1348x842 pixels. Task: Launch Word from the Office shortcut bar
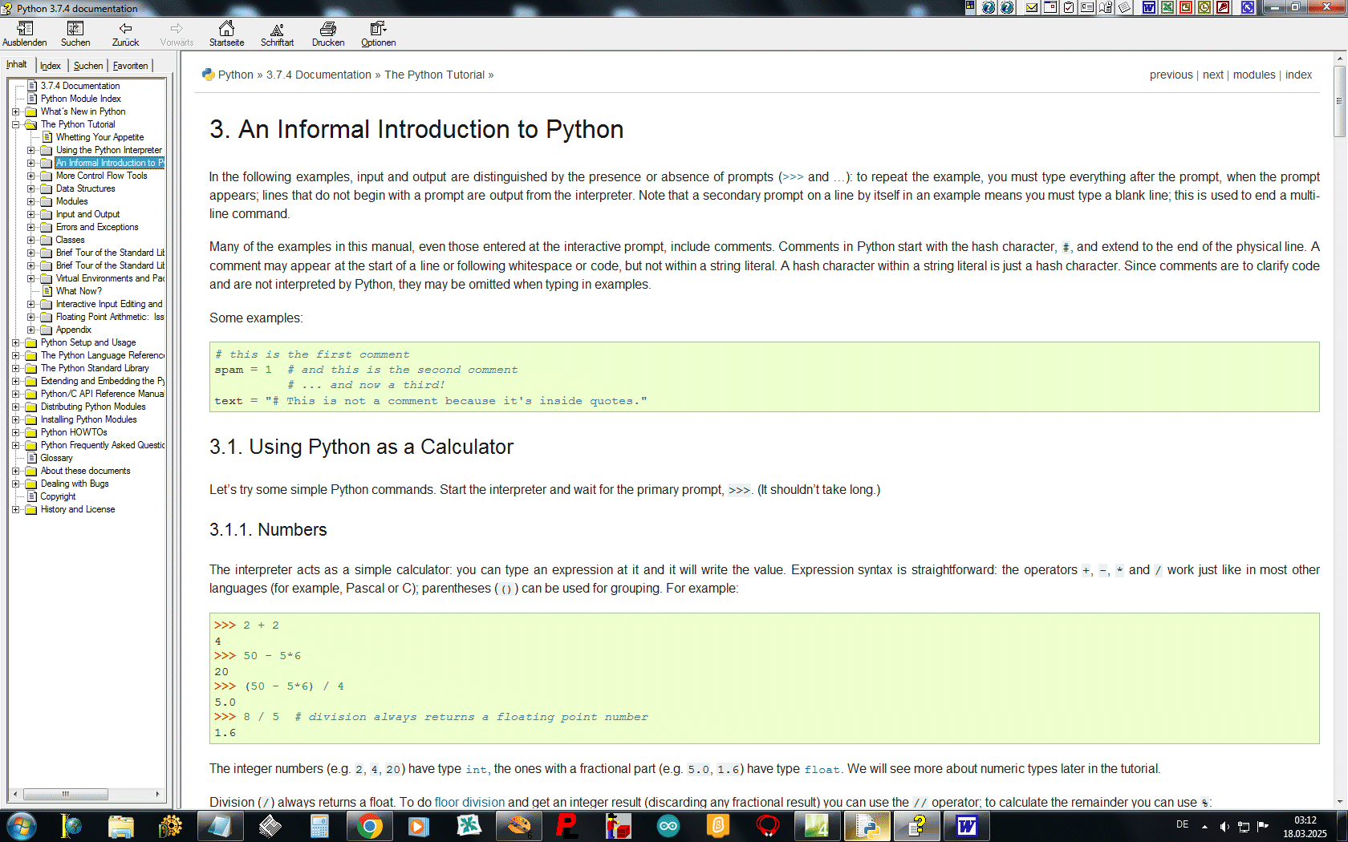pyautogui.click(x=1149, y=7)
